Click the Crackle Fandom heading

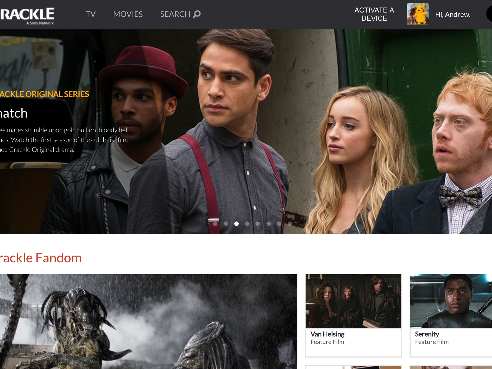(41, 258)
